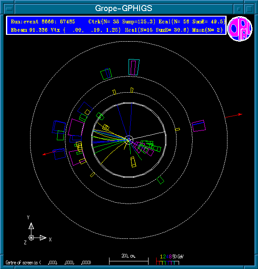Screen dimensions: 258x269
Task: Click the red arrow on the left side
Action: click(49, 153)
